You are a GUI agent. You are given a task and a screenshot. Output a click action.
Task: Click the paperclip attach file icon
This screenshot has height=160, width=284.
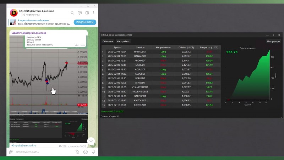coord(11,152)
